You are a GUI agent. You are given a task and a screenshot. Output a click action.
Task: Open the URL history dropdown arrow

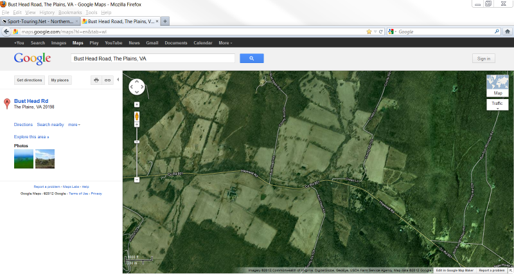click(x=375, y=32)
